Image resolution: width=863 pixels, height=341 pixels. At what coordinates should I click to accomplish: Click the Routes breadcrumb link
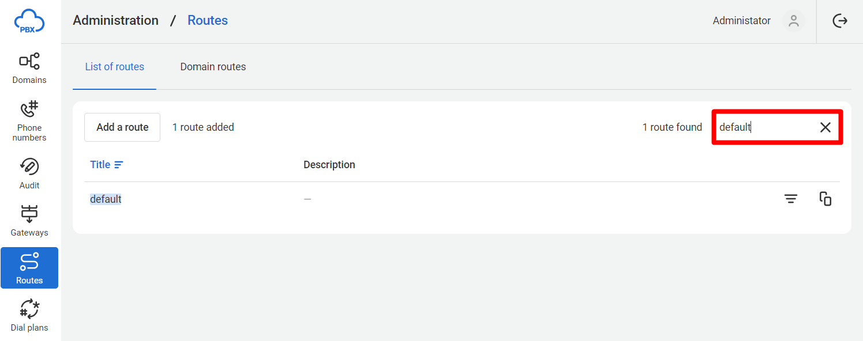point(208,20)
